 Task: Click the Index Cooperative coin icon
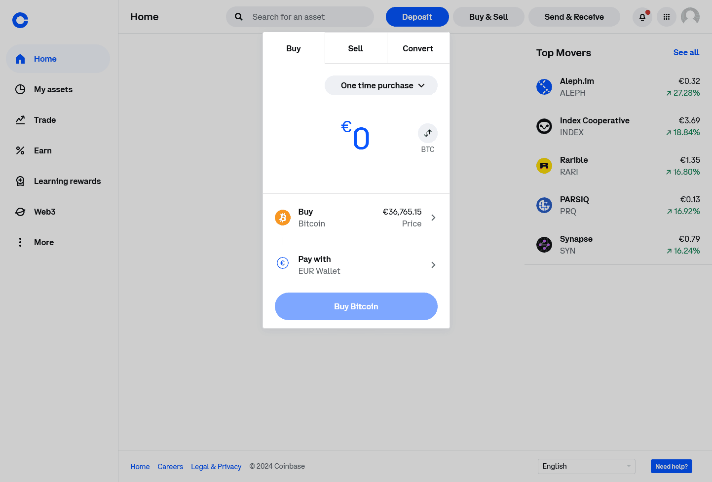click(x=544, y=126)
